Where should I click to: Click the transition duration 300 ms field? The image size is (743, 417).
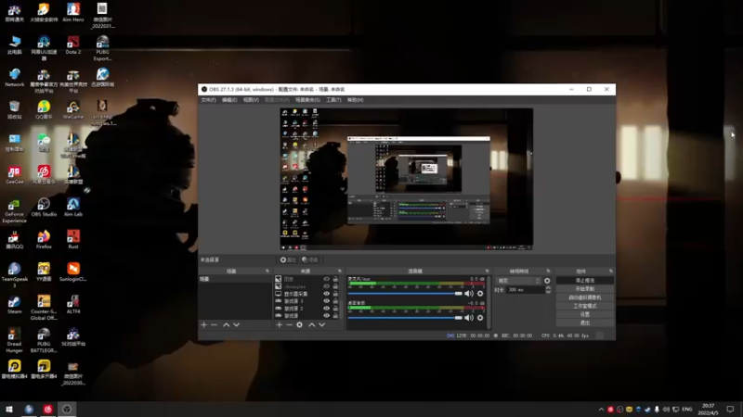coord(526,290)
